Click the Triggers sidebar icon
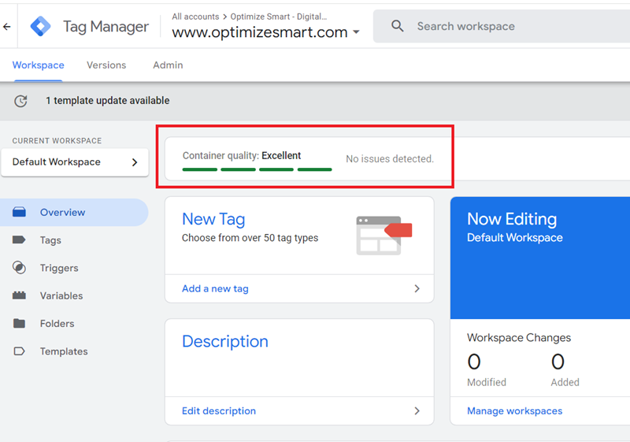 (19, 268)
